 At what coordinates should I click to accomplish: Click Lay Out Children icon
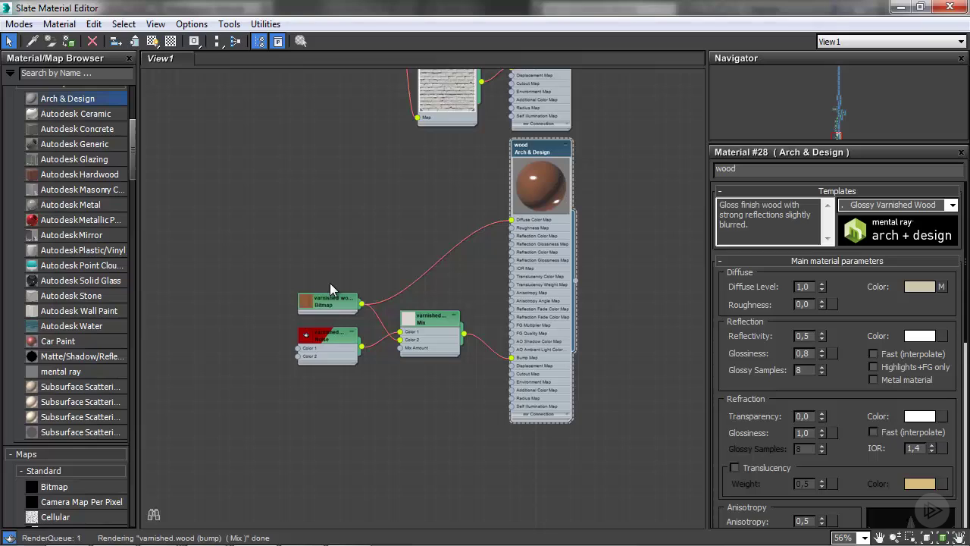point(235,42)
